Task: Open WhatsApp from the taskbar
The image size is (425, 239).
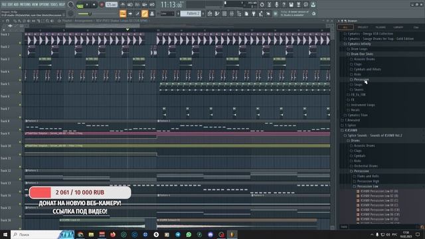Action: 189,234
